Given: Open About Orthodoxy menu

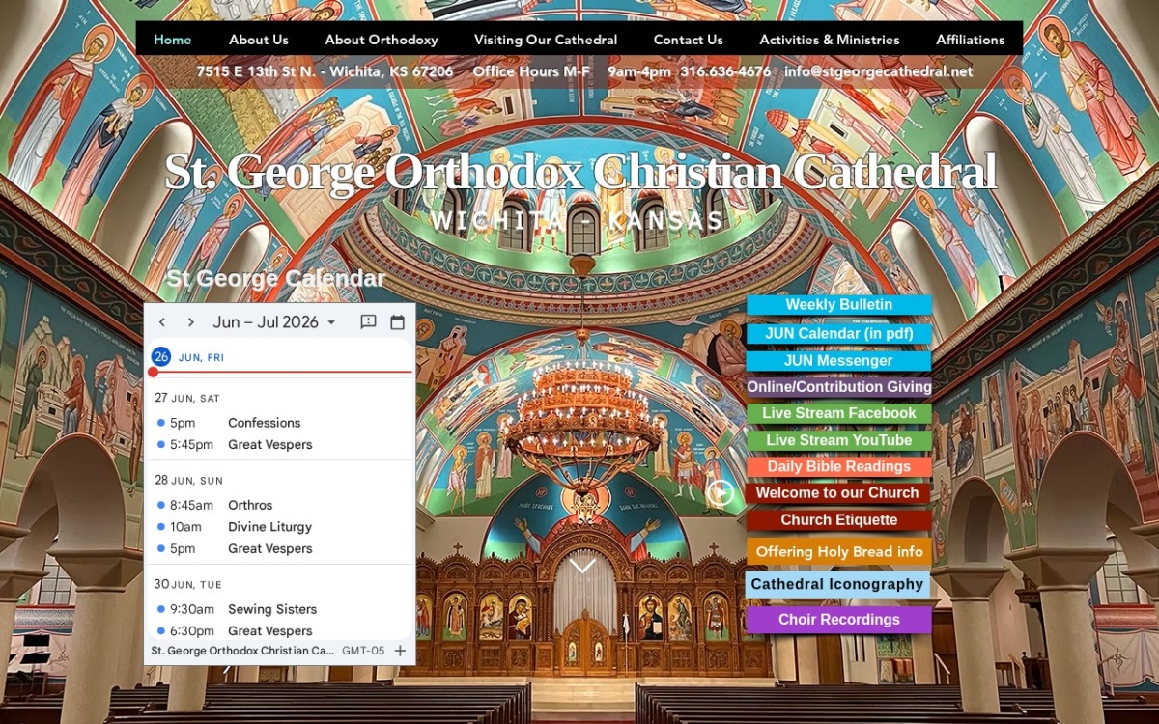Looking at the screenshot, I should [x=382, y=40].
